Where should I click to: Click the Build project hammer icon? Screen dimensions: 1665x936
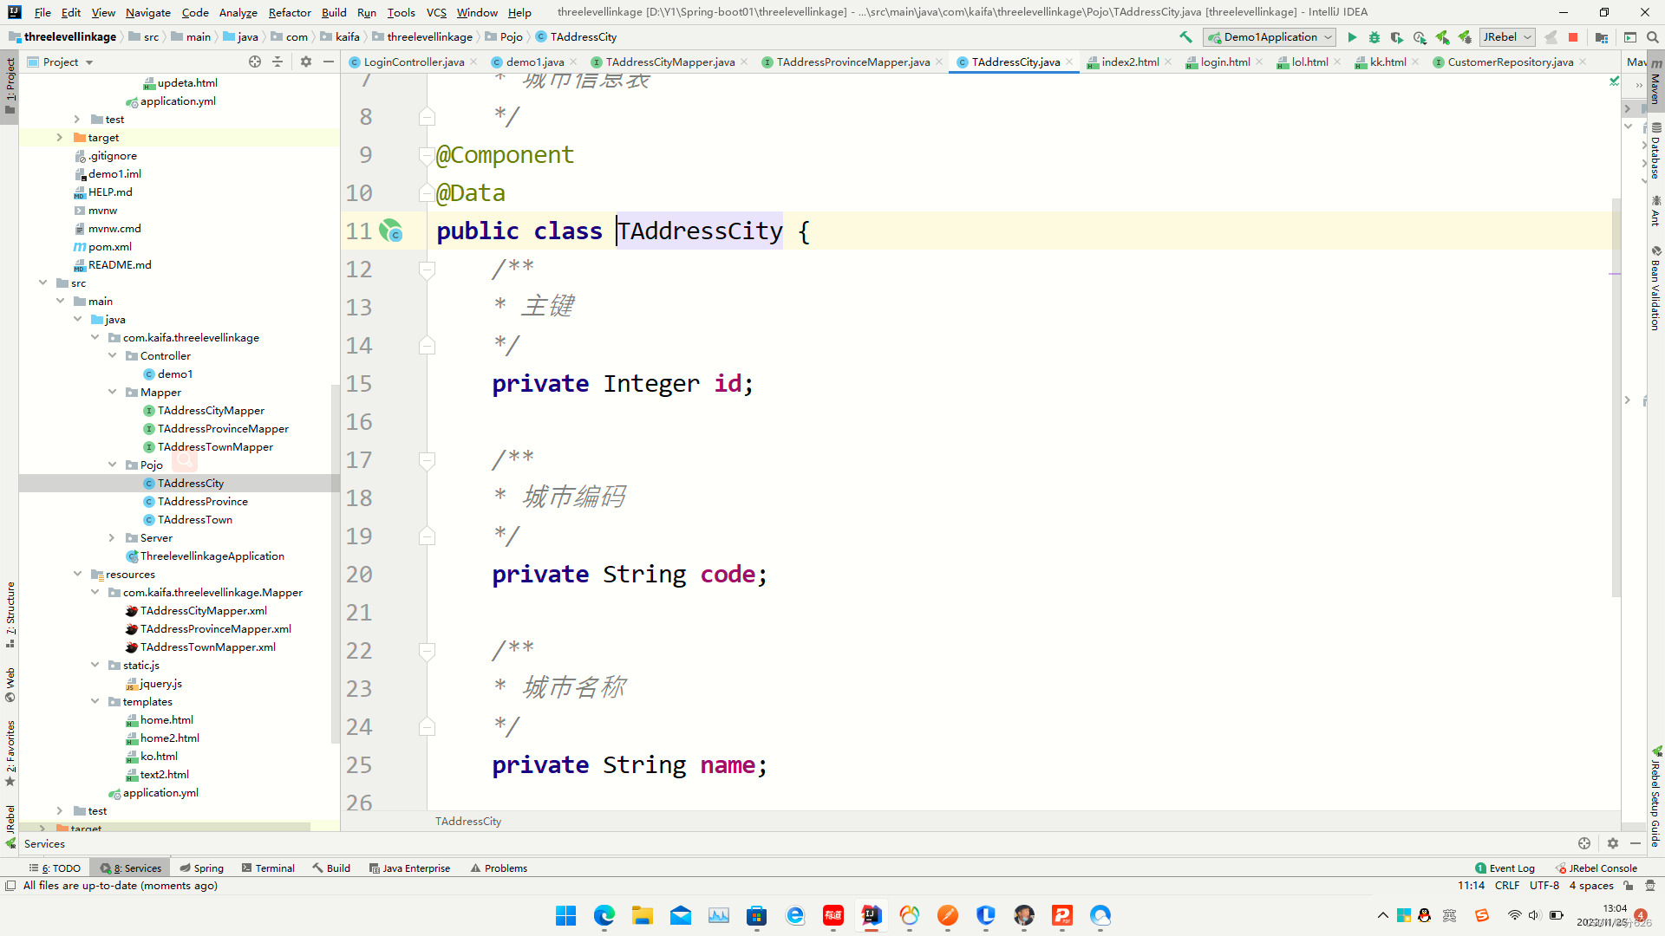click(1185, 37)
